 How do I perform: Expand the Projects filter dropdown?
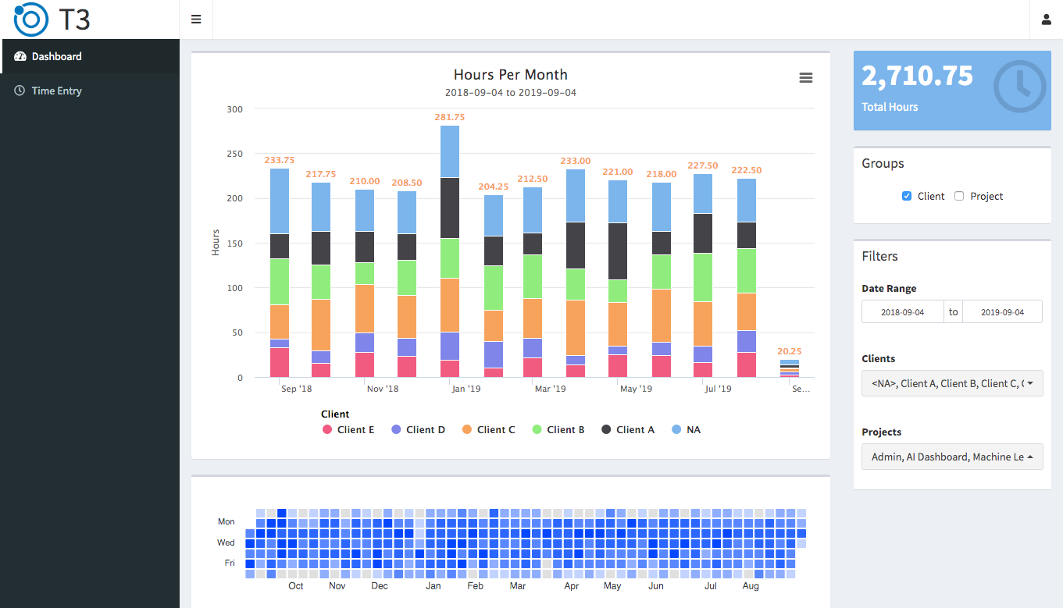click(x=952, y=457)
